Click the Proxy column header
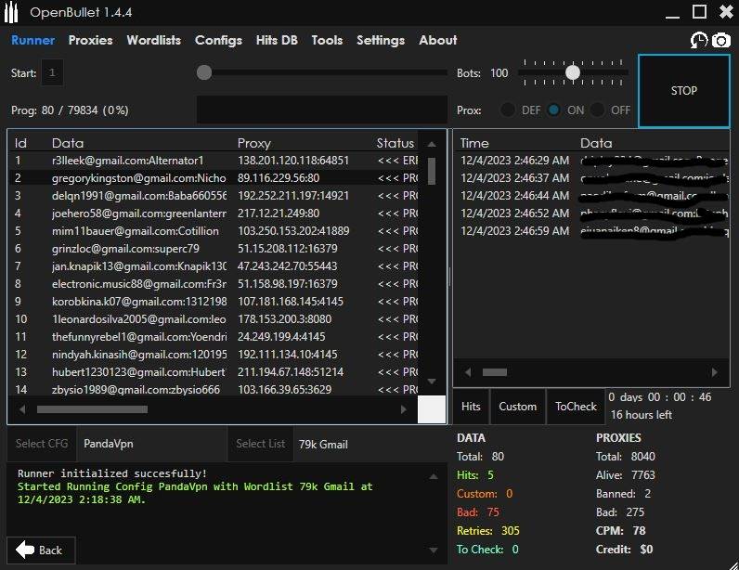The height and width of the screenshot is (570, 739). (254, 143)
